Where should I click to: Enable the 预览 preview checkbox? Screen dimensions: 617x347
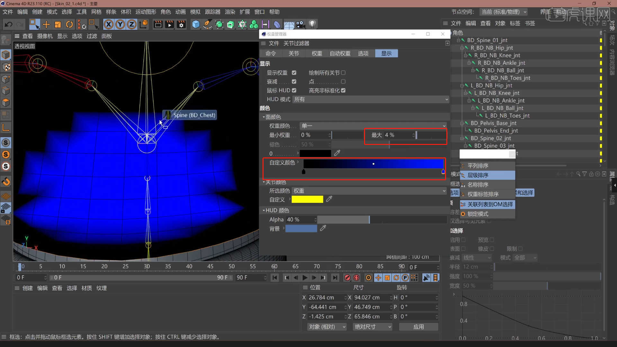coord(492,240)
